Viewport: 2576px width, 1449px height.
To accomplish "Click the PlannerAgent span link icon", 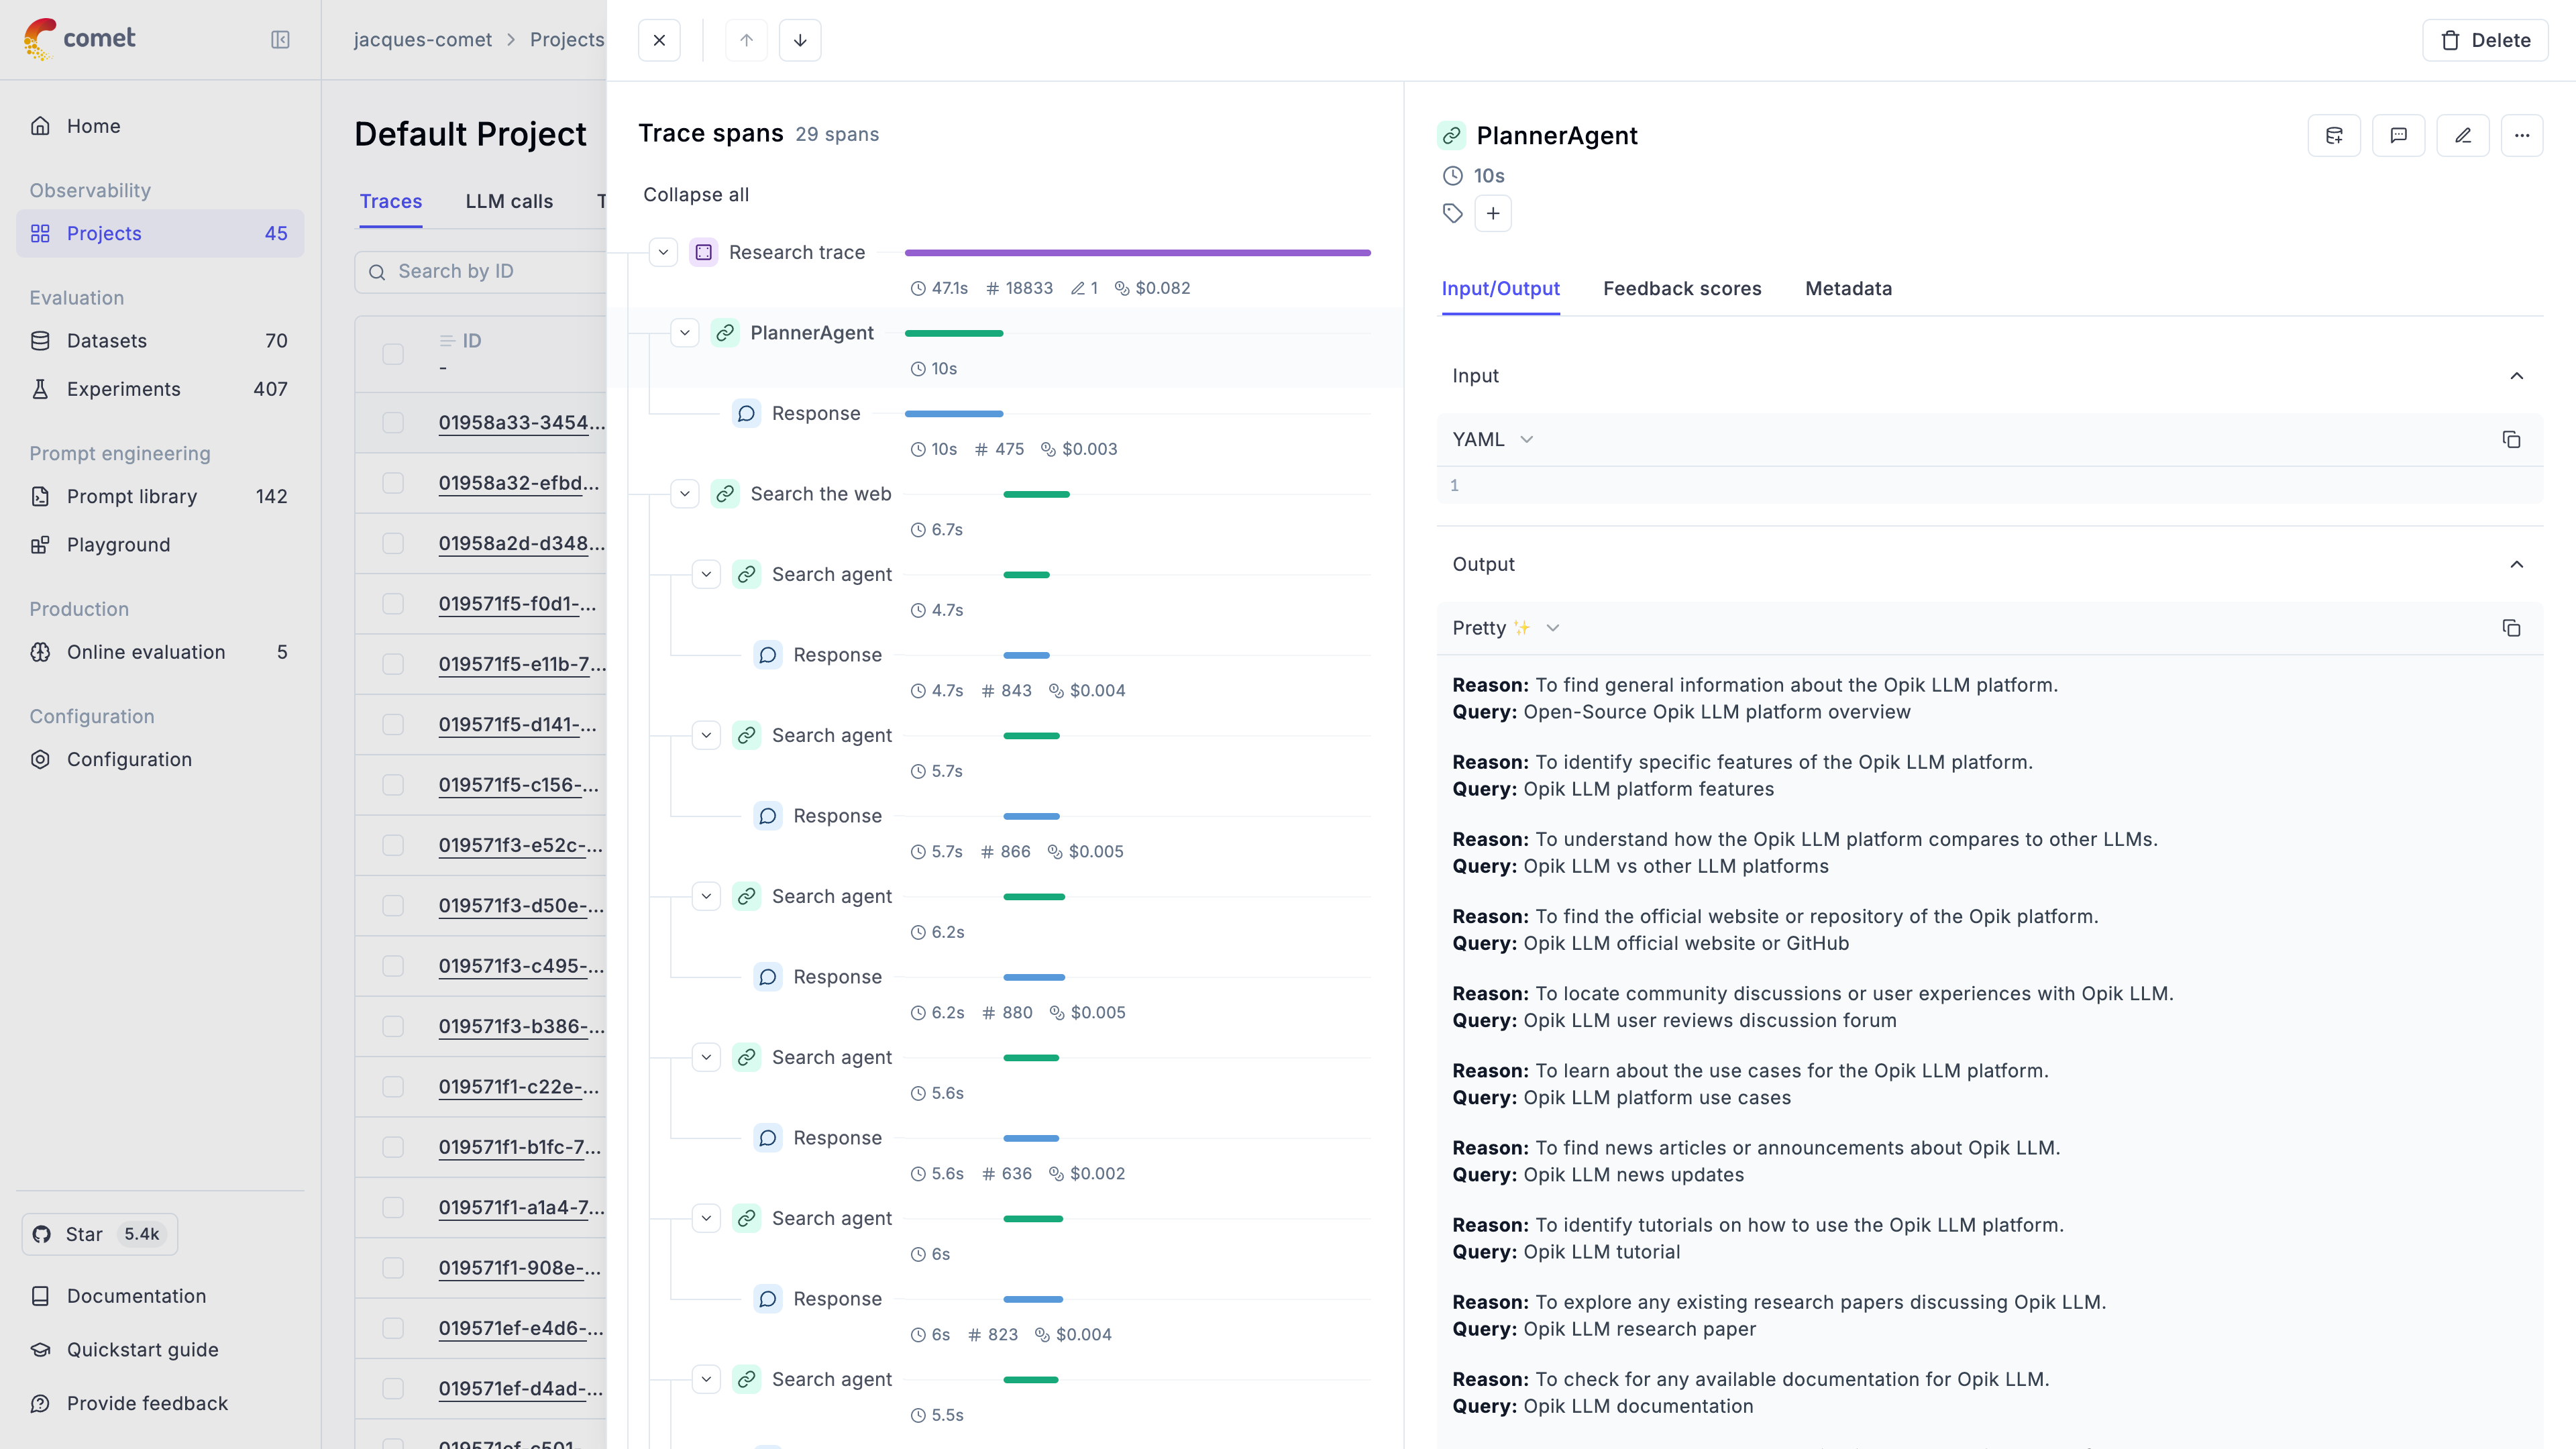I will click(x=725, y=333).
